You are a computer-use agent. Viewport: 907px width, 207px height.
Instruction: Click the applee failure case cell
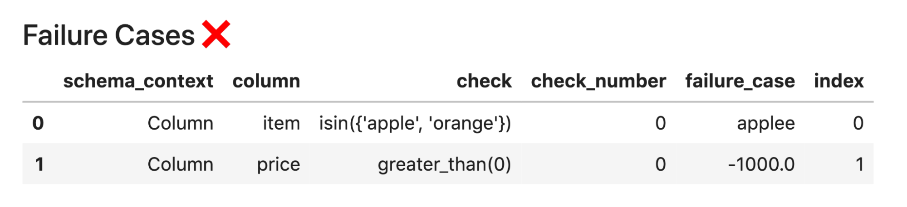(x=766, y=123)
